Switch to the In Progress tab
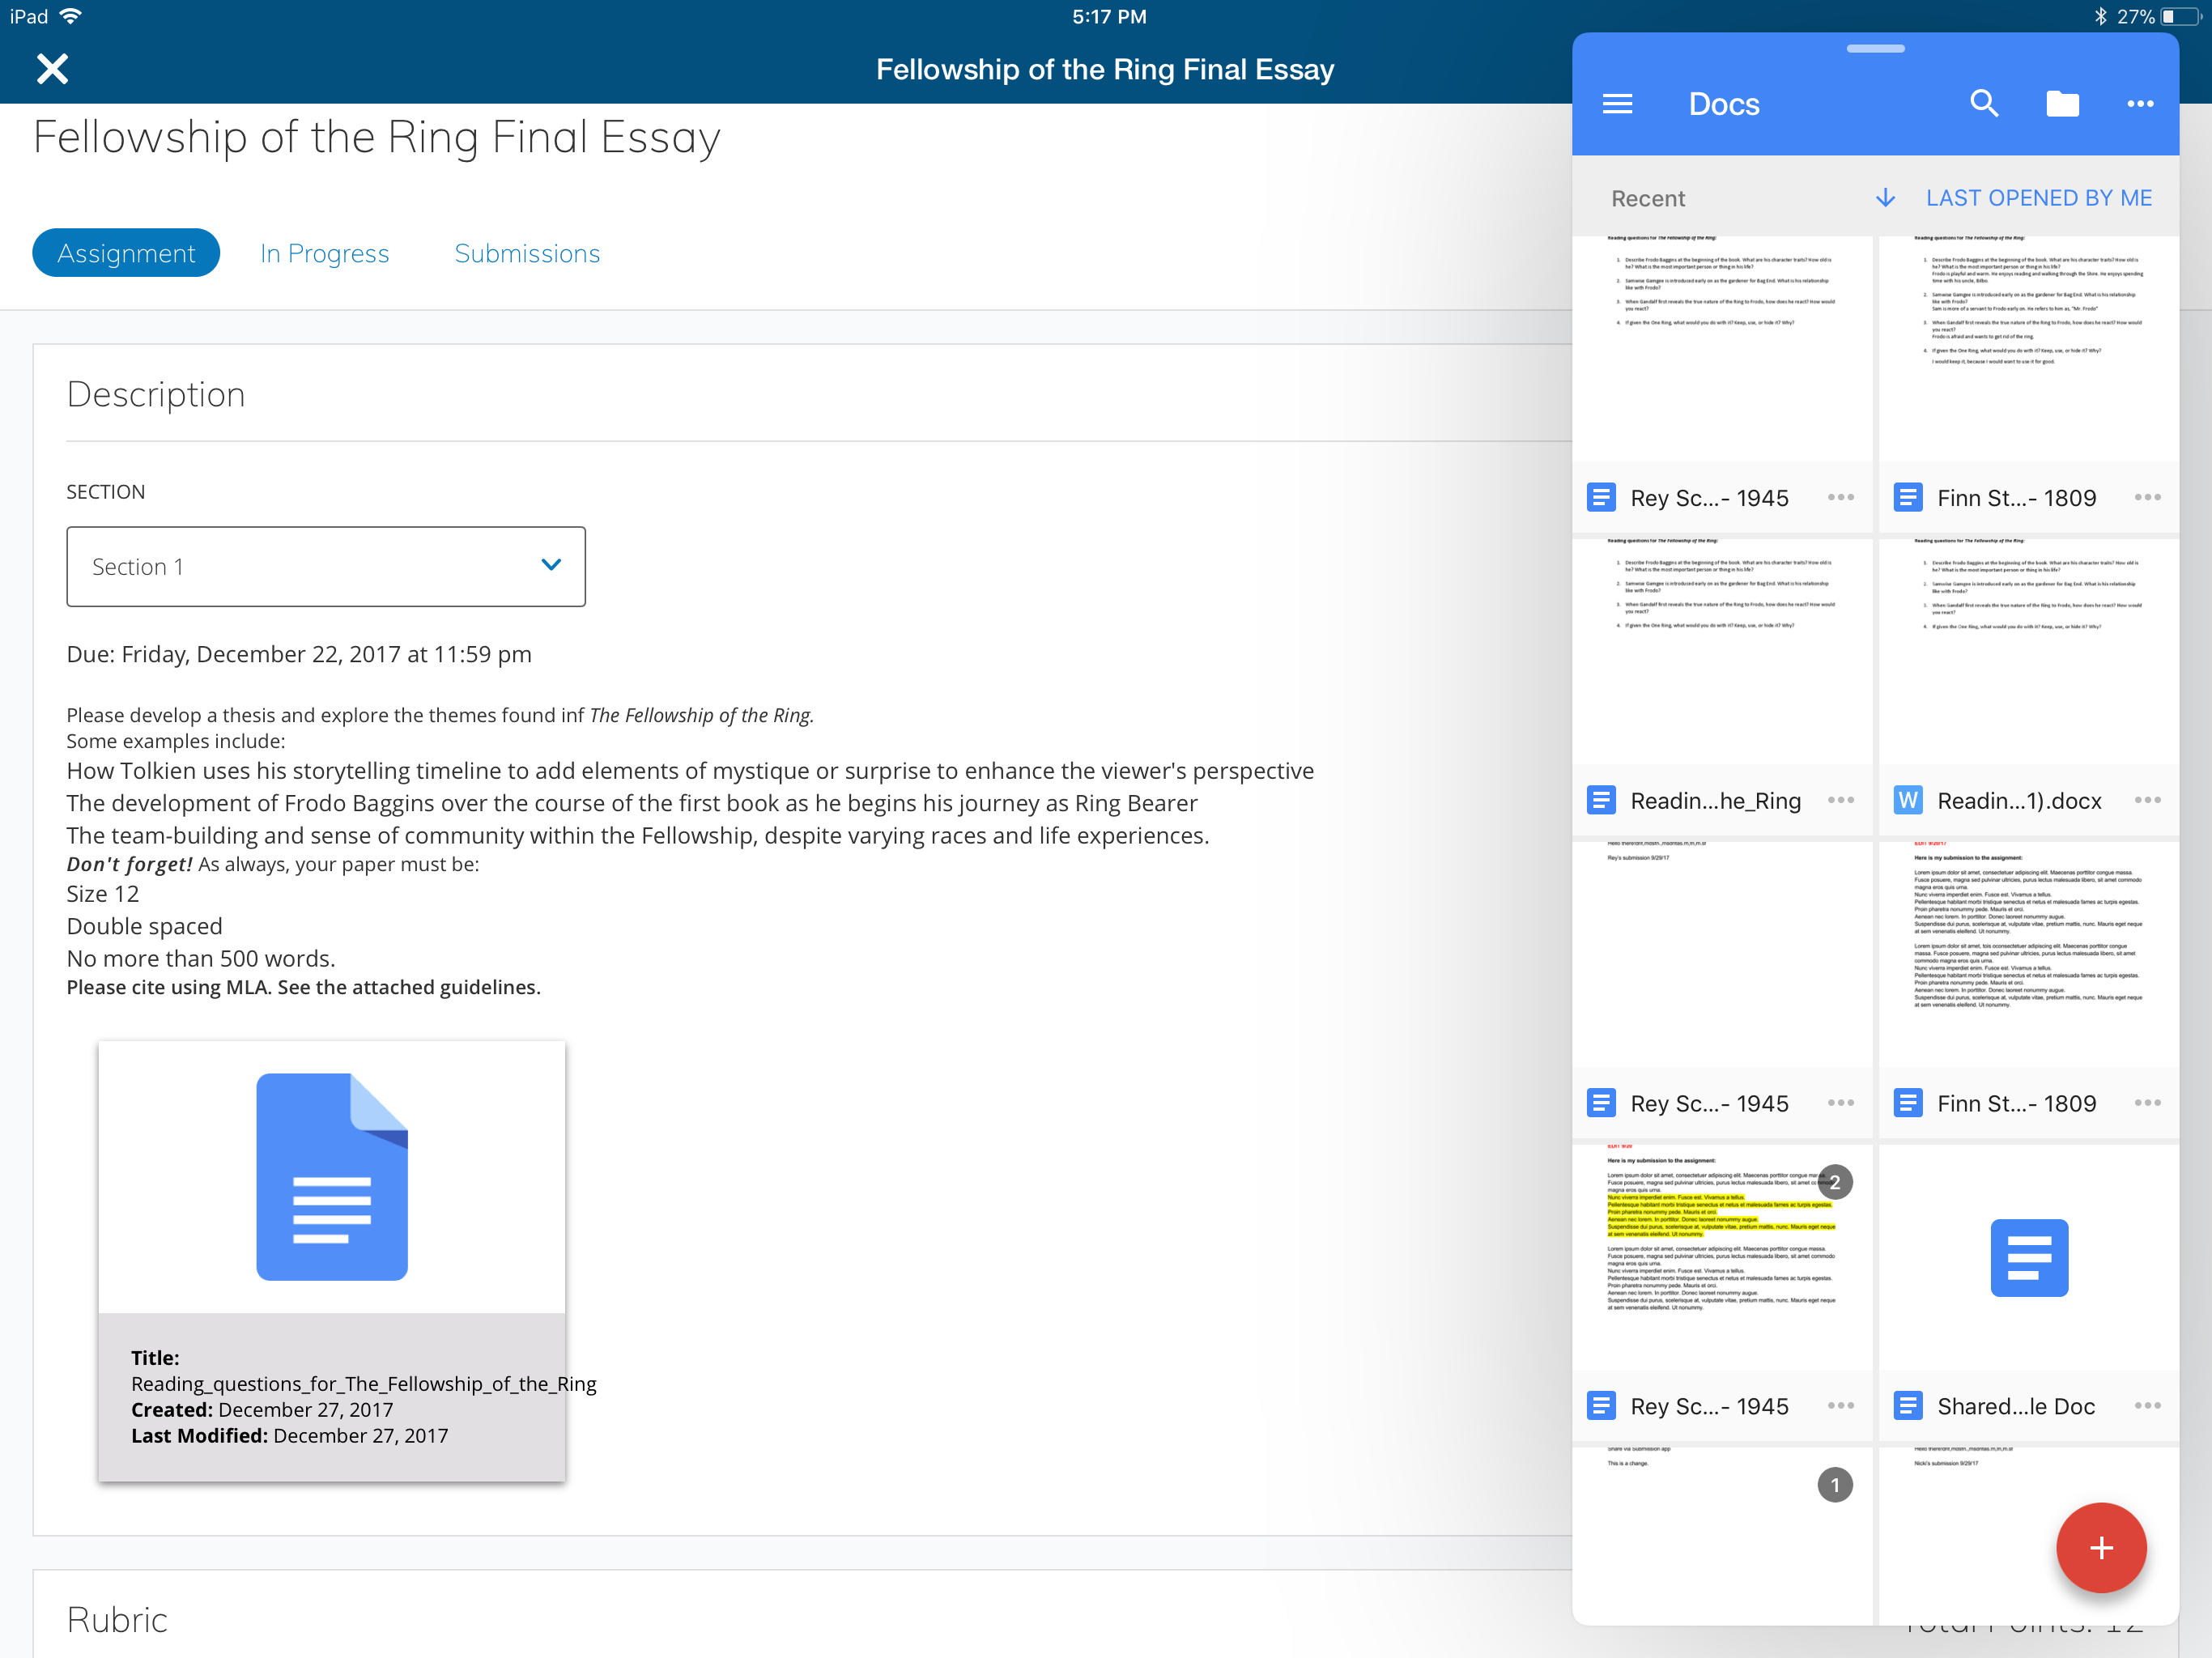Screen dimensions: 2212x1658 coord(324,254)
